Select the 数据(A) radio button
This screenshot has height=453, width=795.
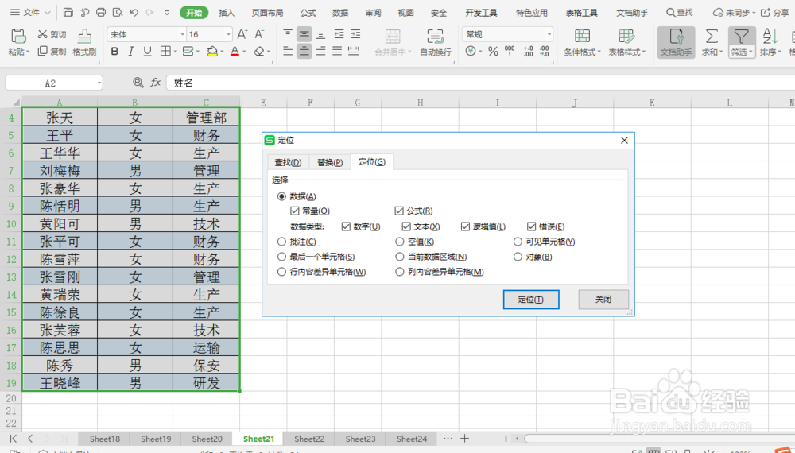click(x=281, y=196)
